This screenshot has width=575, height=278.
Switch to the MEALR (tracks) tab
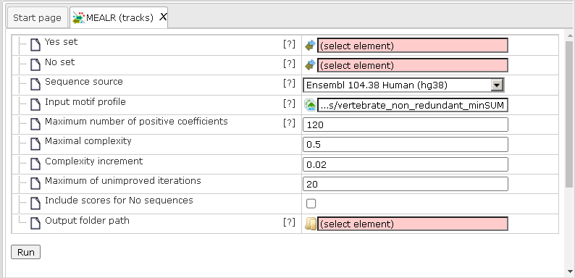[x=119, y=17]
